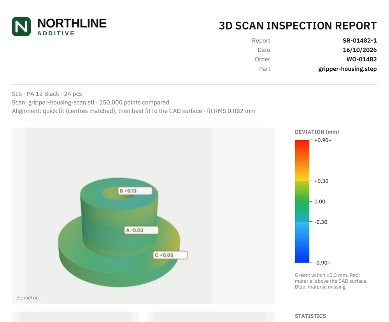389x322 pixels.
Task: Click the scan file gripper-housing-scan.stl line
Action: 91,103
